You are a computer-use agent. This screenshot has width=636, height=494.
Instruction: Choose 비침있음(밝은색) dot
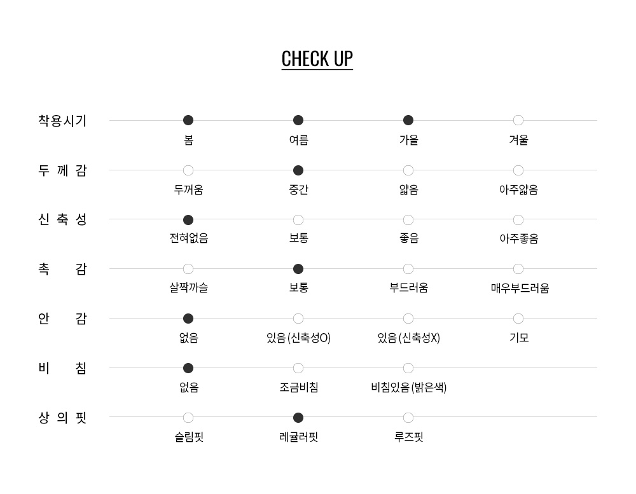coord(408,368)
